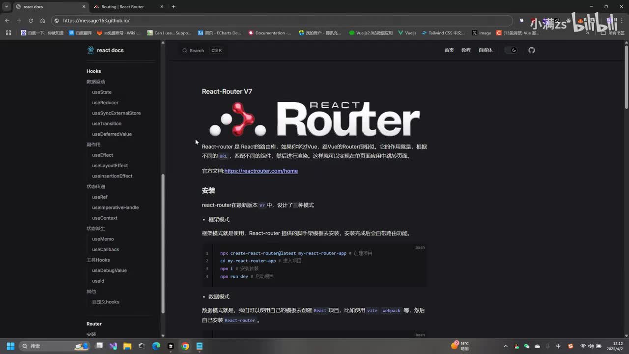
Task: Click the 状态传递 sidebar group
Action: (x=96, y=186)
